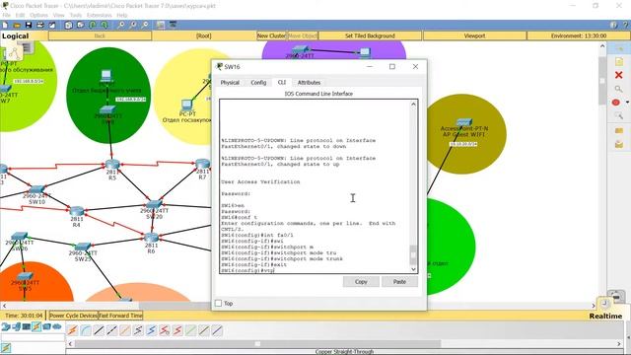
Task: Click the Zoom In magnifier icon
Action: coord(121,25)
